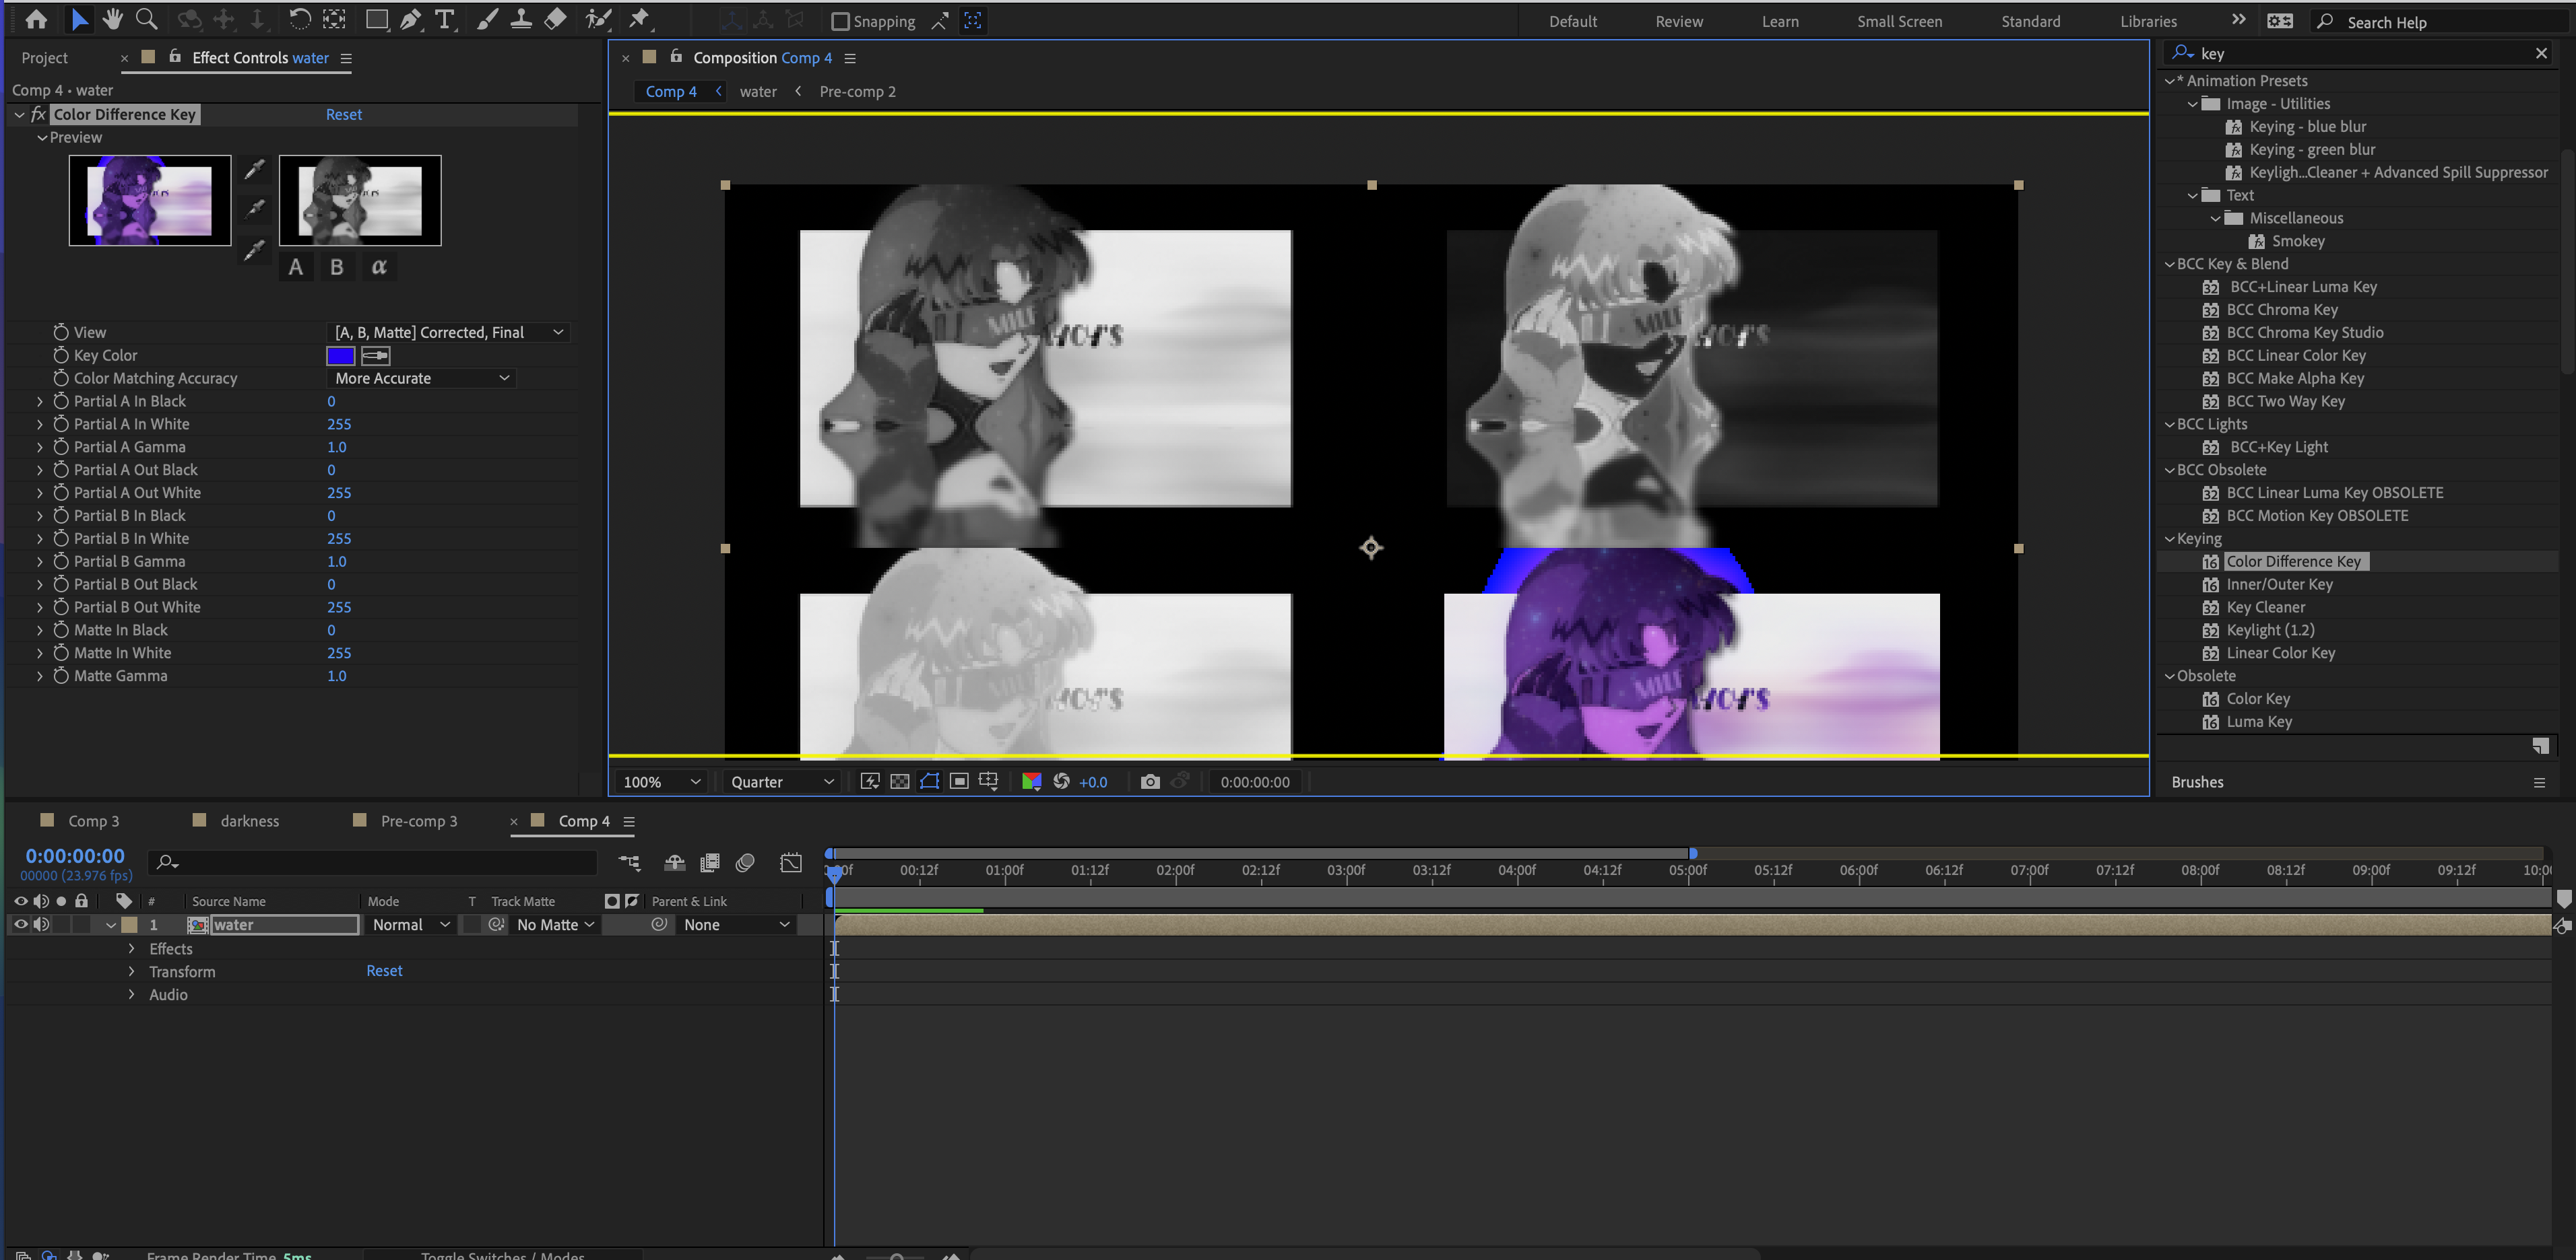Select the Rotation tool
This screenshot has width=2576, height=1260.
click(299, 20)
